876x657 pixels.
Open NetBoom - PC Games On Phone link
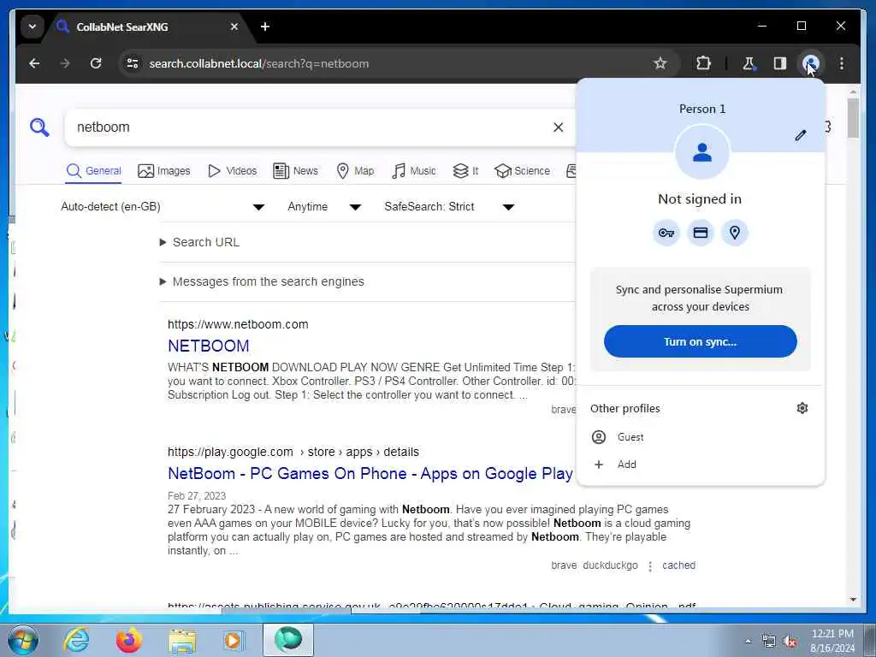[370, 474]
